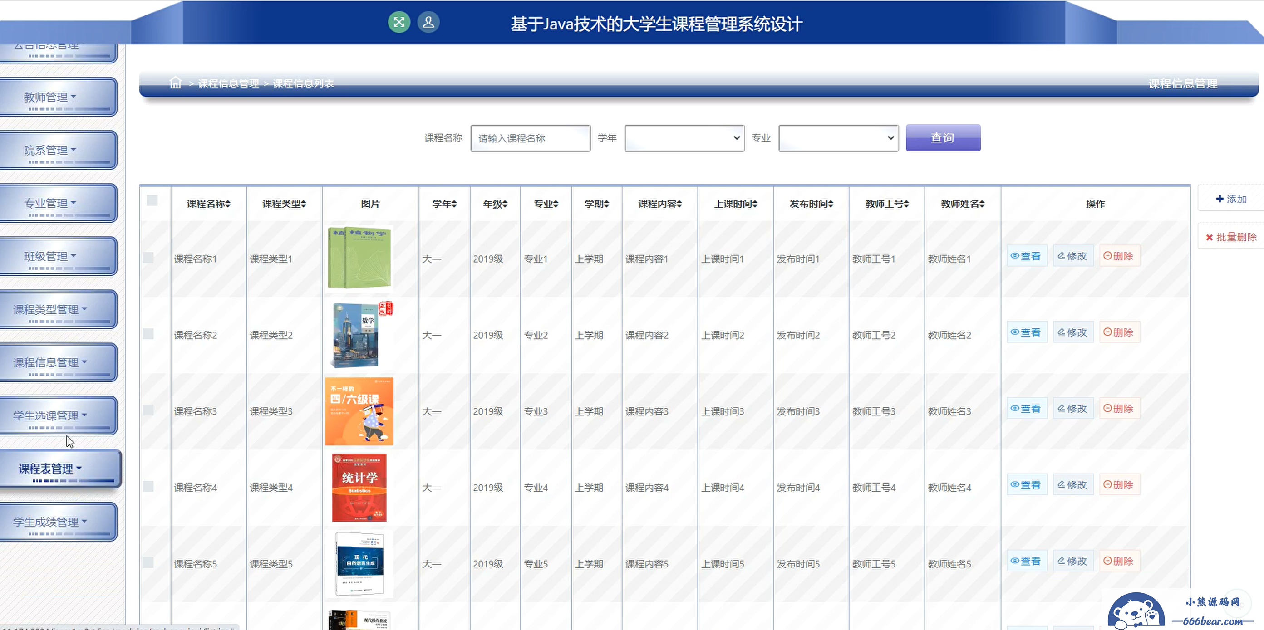Screen dimensions: 1264x630
Task: Expand the 专业管理 sidebar menu
Action: (58, 203)
